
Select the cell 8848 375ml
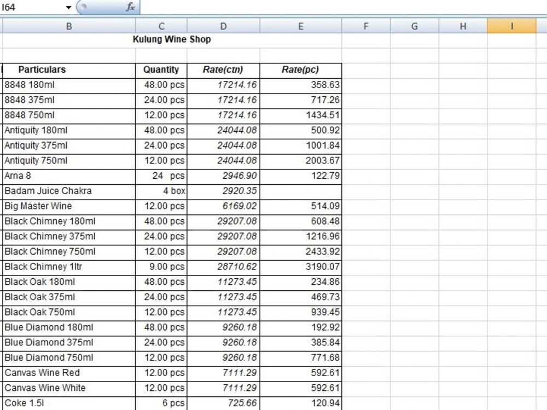tap(69, 101)
